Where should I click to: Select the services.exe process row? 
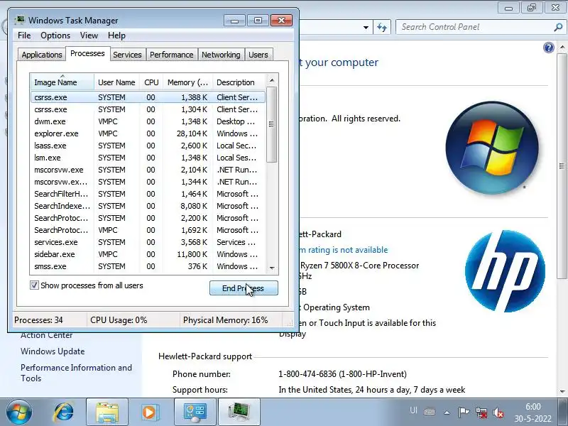click(148, 242)
